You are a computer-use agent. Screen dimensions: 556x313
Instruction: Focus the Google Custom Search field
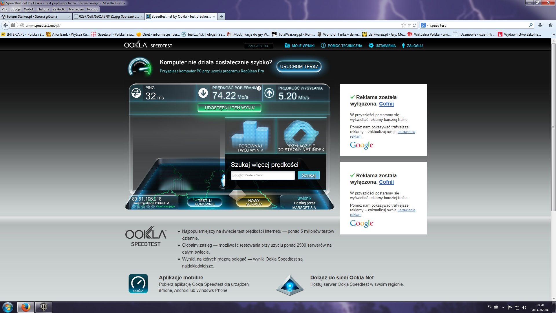pos(263,175)
